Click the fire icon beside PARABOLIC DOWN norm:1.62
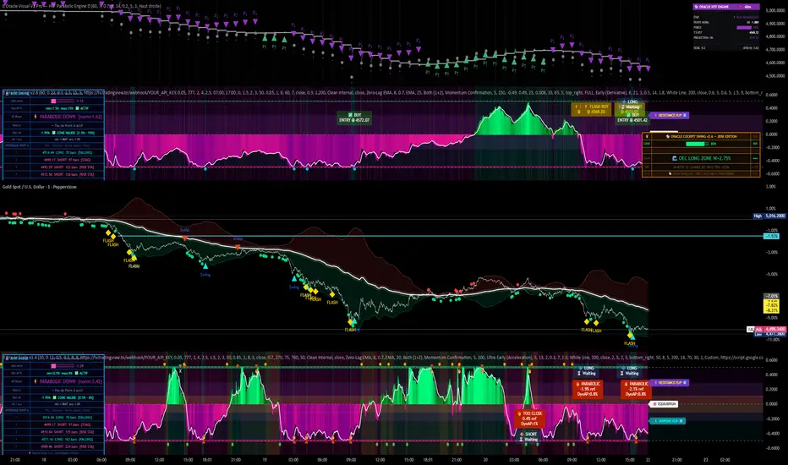The height and width of the screenshot is (465, 788). pos(36,117)
